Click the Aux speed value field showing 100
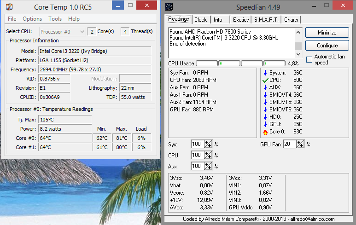 click(x=198, y=166)
